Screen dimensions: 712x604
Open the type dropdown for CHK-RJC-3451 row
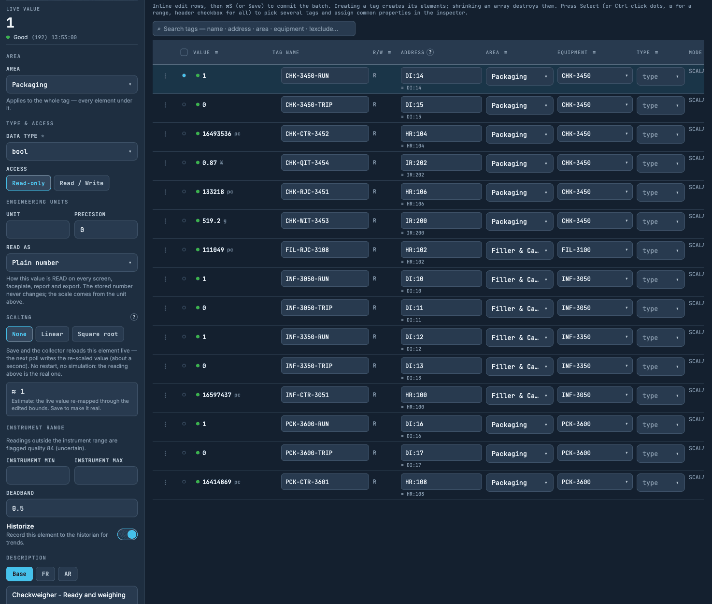pos(660,192)
